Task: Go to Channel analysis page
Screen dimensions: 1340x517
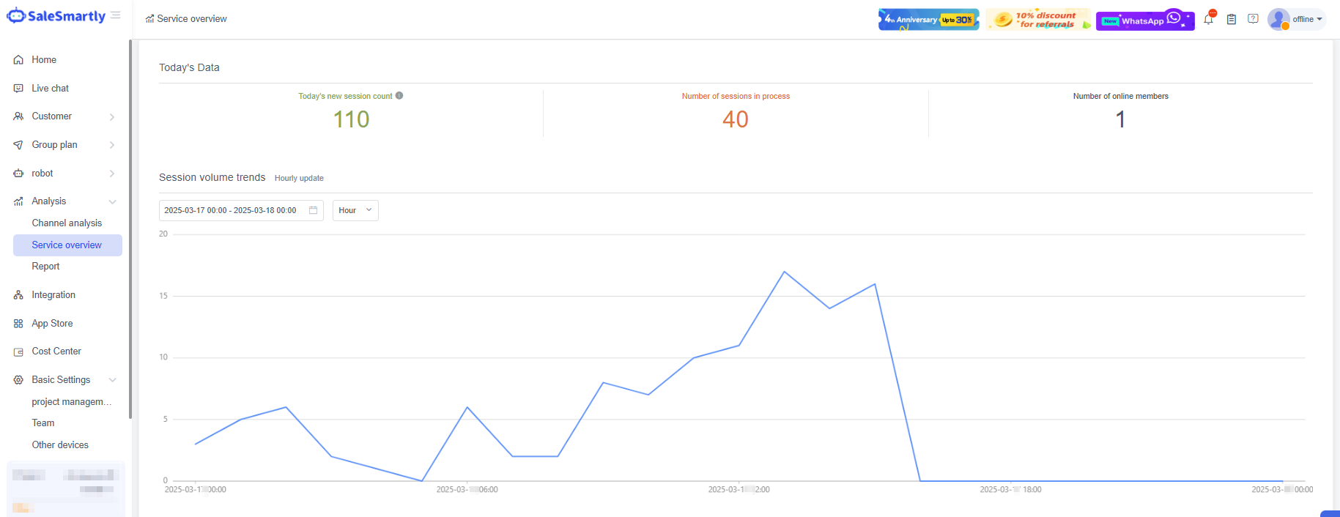Action: pyautogui.click(x=67, y=223)
